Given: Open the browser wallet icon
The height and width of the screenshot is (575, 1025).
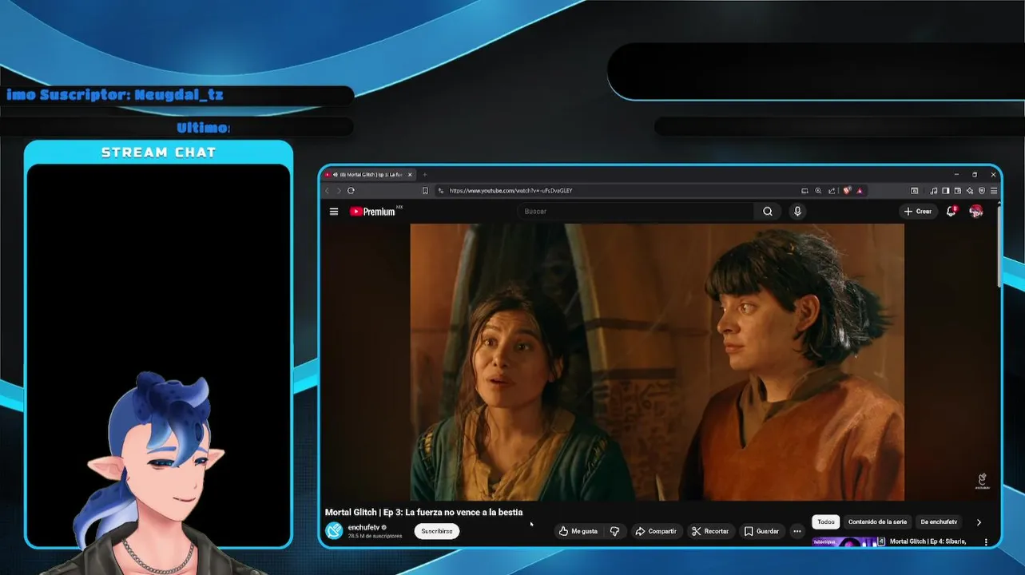Looking at the screenshot, I should tap(957, 191).
